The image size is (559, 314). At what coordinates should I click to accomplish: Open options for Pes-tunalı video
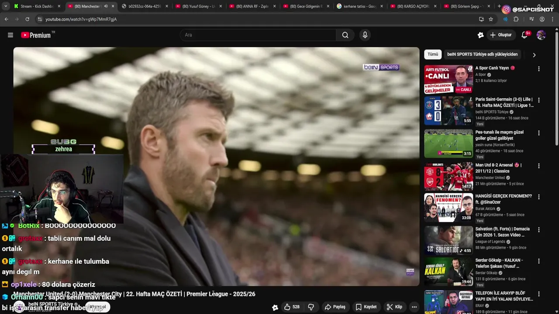(538, 133)
